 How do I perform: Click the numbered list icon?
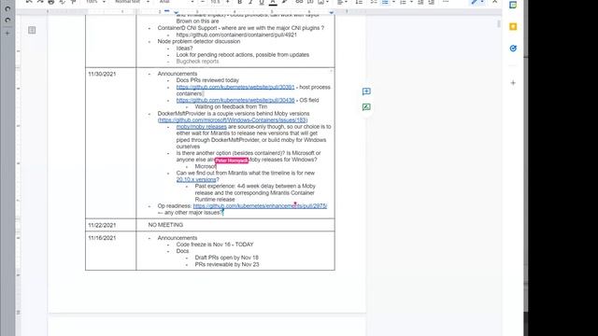[403, 2]
